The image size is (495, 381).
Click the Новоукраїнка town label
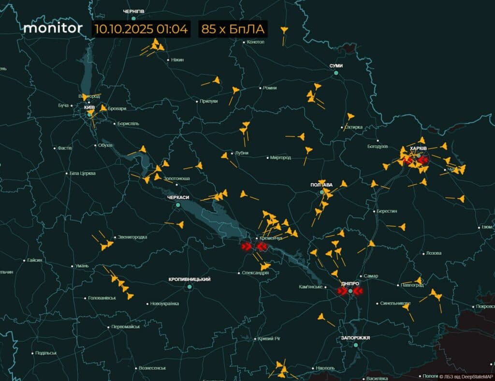[x=164, y=304]
